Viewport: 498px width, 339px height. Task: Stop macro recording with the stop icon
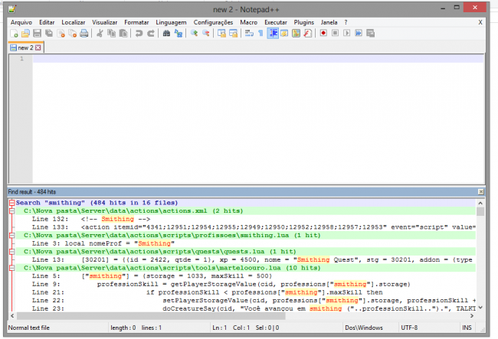point(335,33)
